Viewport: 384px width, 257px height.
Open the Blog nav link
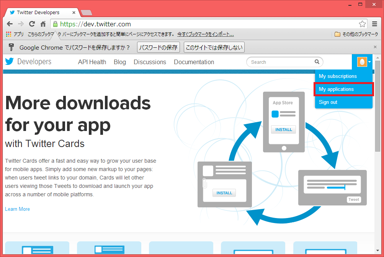[120, 62]
